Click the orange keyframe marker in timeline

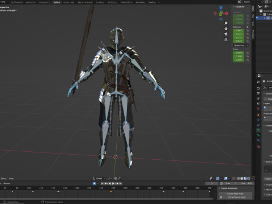pos(111,192)
